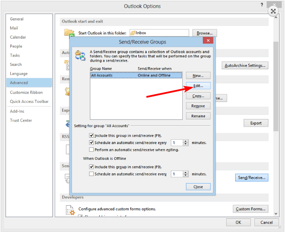This screenshot has width=285, height=232.
Task: Click the Export button
Action: [256, 123]
